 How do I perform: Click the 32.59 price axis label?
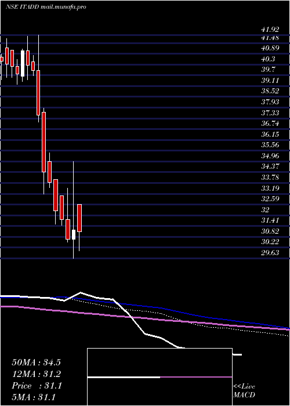tap(270, 198)
